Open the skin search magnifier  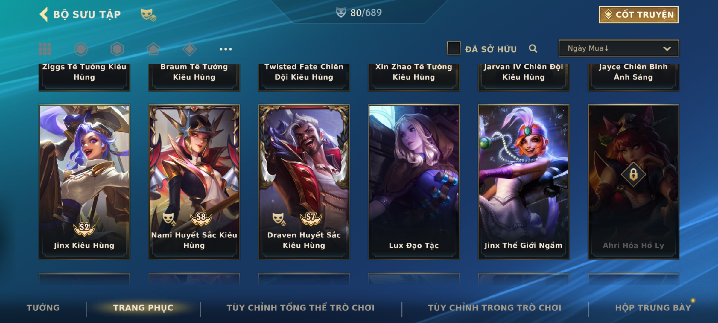(x=533, y=48)
